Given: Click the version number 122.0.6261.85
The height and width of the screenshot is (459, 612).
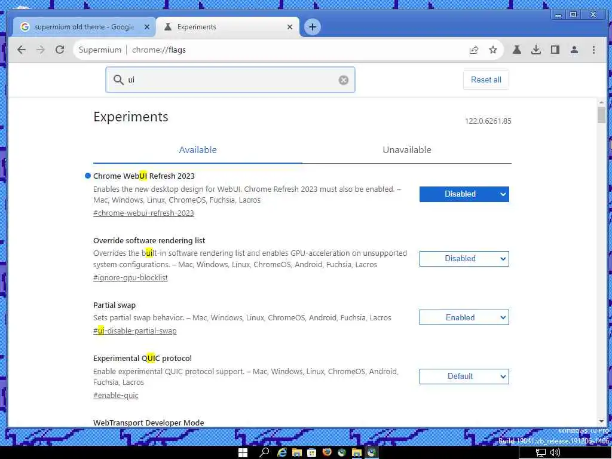Looking at the screenshot, I should click(488, 121).
